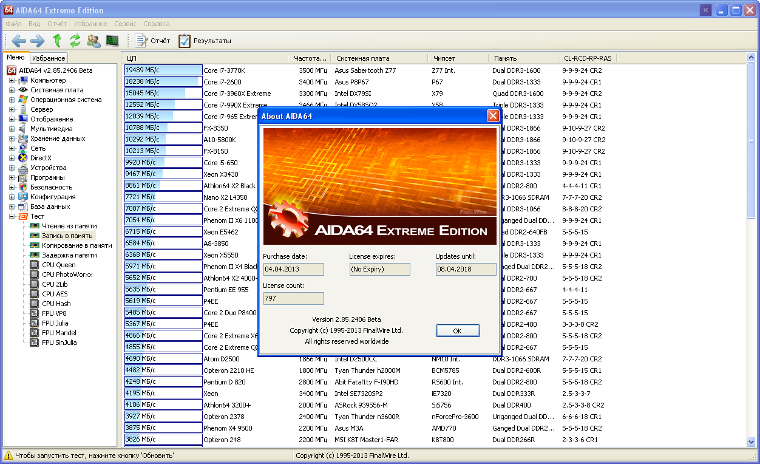This screenshot has height=464, width=760.
Task: Open Чтение из памяти memory read test
Action: click(69, 226)
